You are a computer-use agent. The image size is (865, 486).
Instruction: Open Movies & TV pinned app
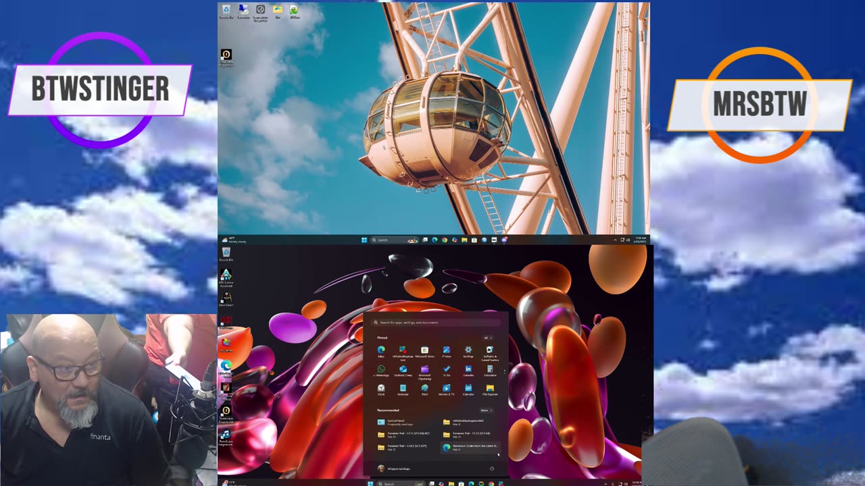coord(447,390)
